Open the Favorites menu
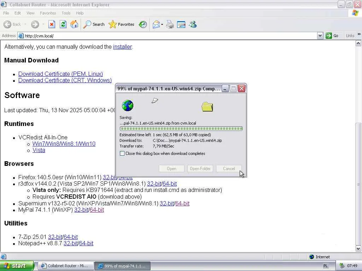 (48, 13)
